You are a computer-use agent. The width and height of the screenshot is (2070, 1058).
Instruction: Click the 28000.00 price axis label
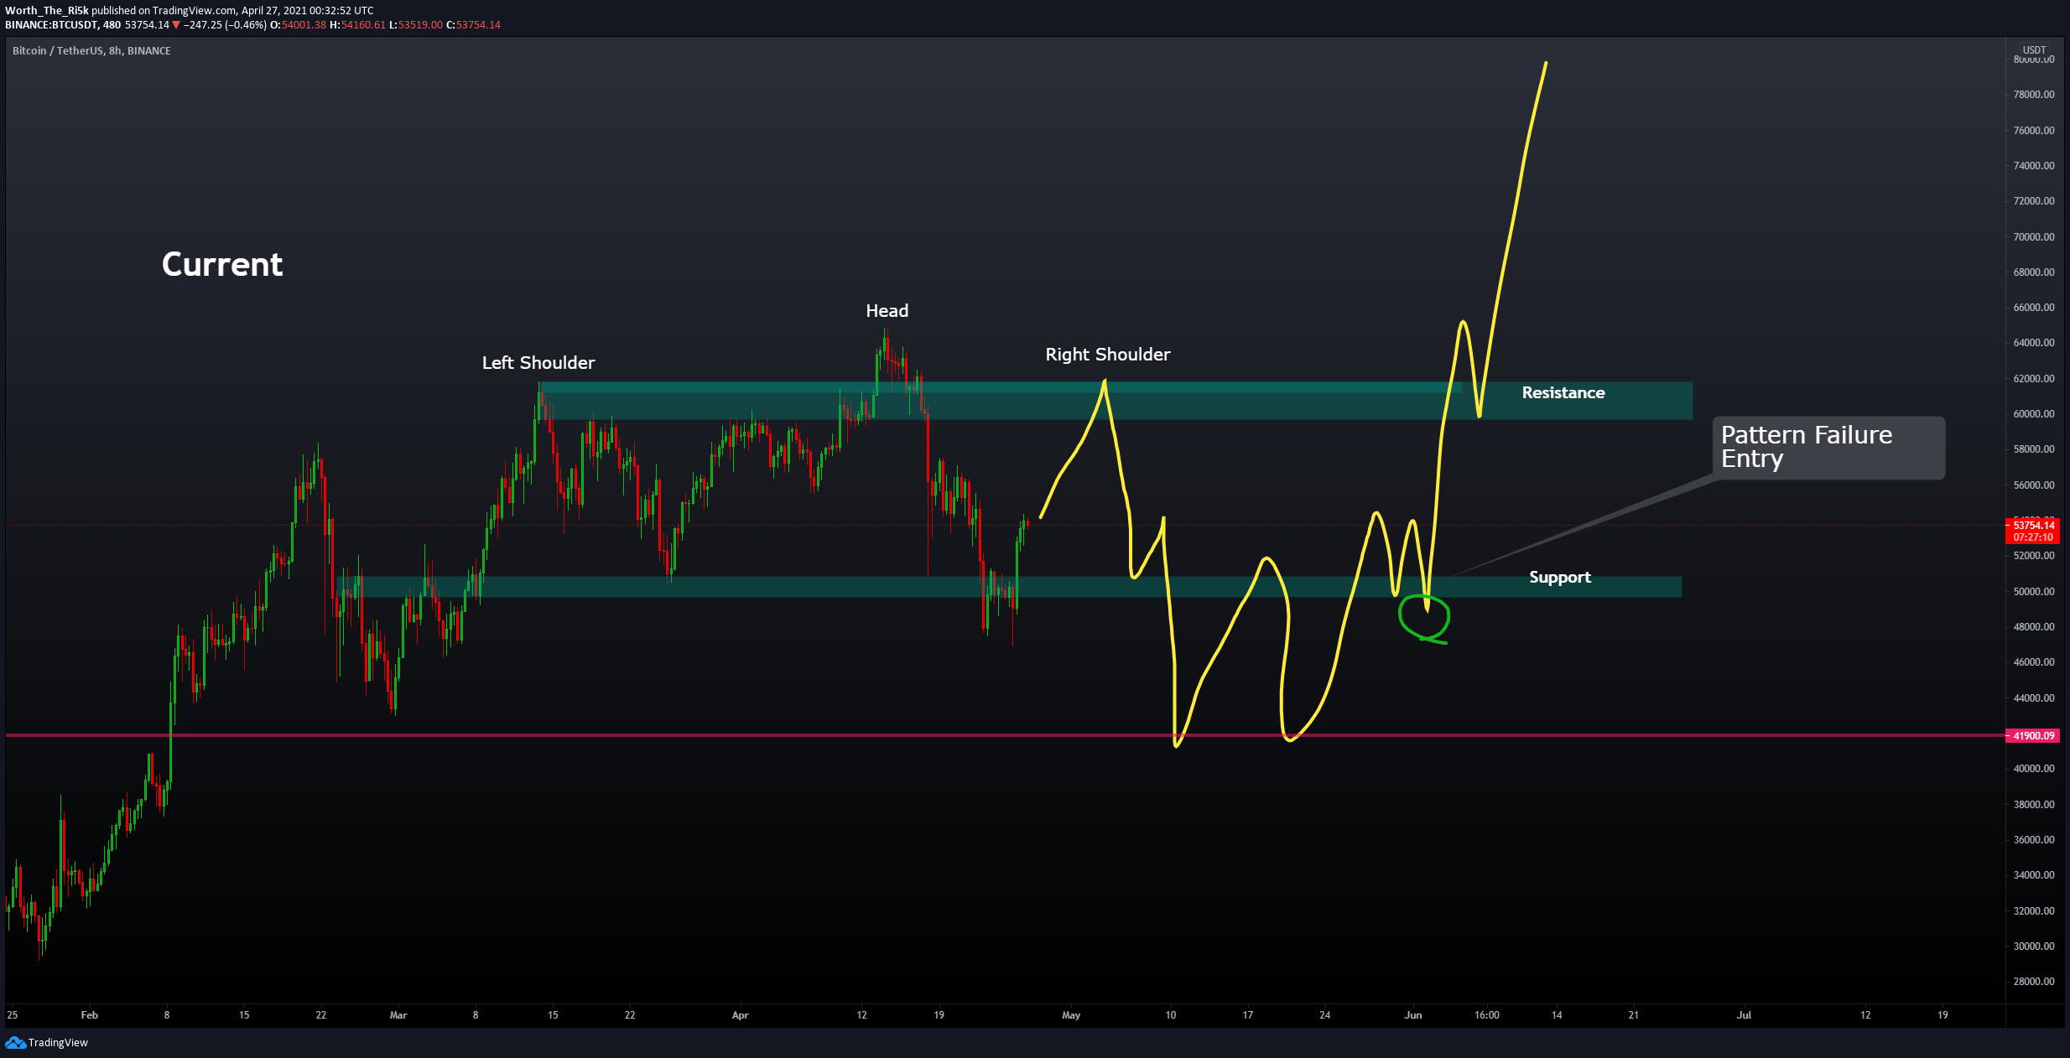point(2034,982)
